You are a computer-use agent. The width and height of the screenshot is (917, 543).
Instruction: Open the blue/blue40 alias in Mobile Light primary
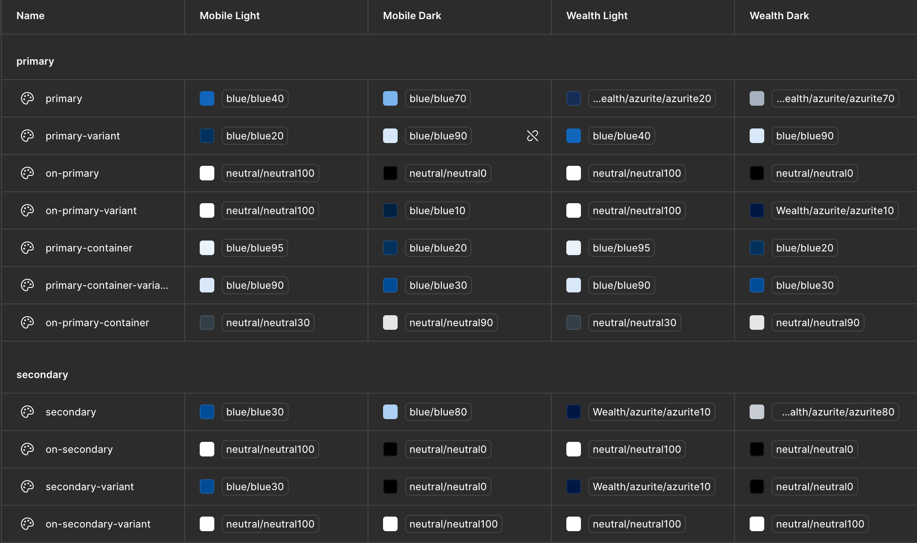pyautogui.click(x=255, y=98)
